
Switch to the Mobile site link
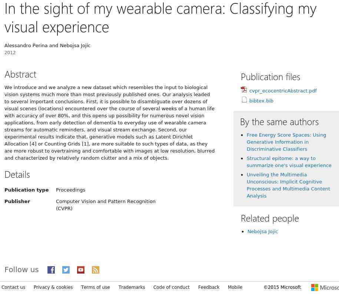(x=235, y=287)
